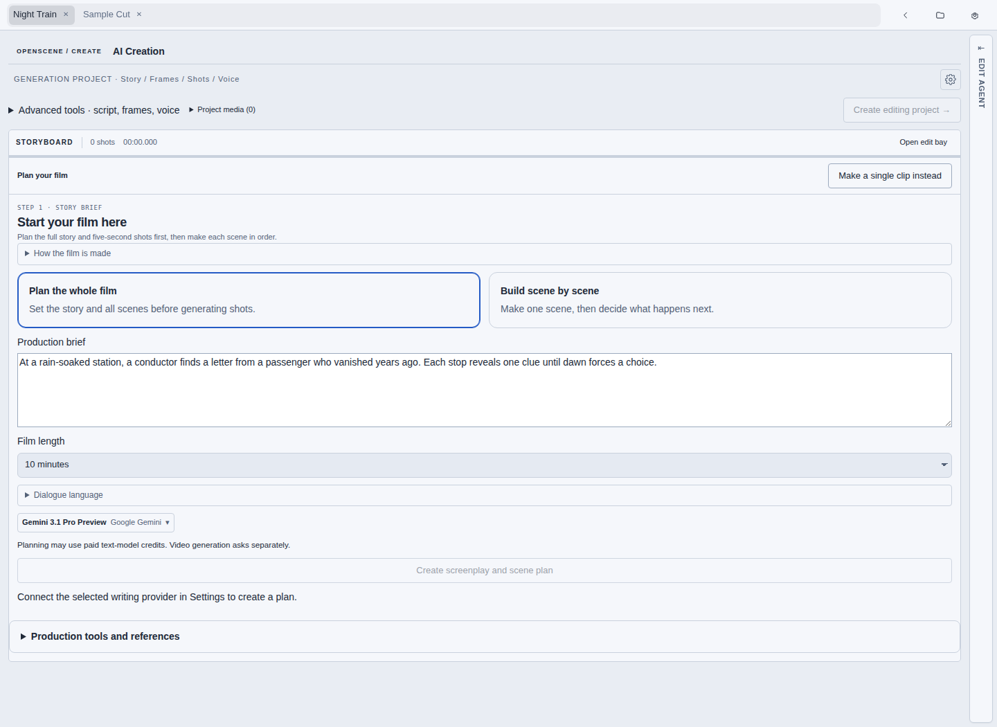Open the Film length dropdown

pos(485,465)
